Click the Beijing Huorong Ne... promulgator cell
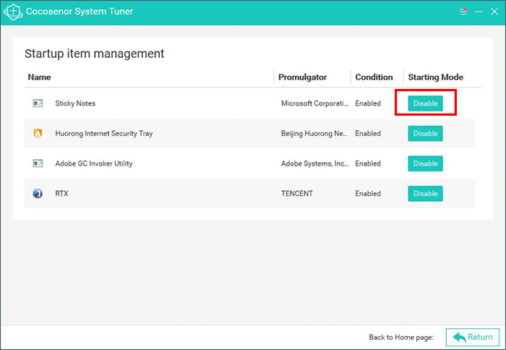 pyautogui.click(x=314, y=133)
